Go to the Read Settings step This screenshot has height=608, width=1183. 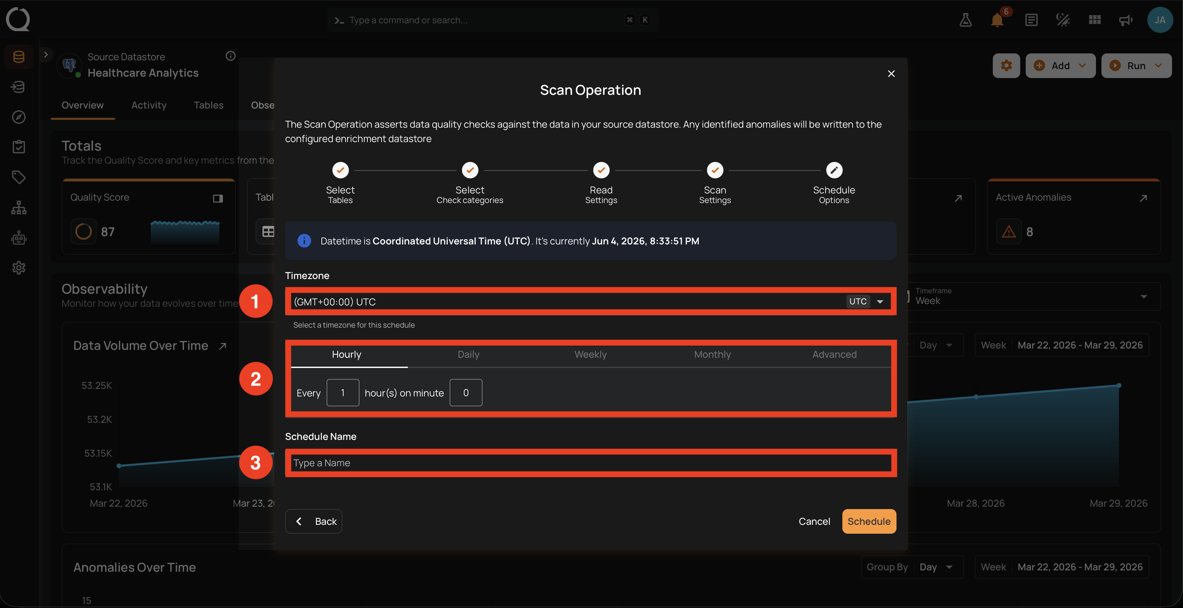pyautogui.click(x=601, y=182)
